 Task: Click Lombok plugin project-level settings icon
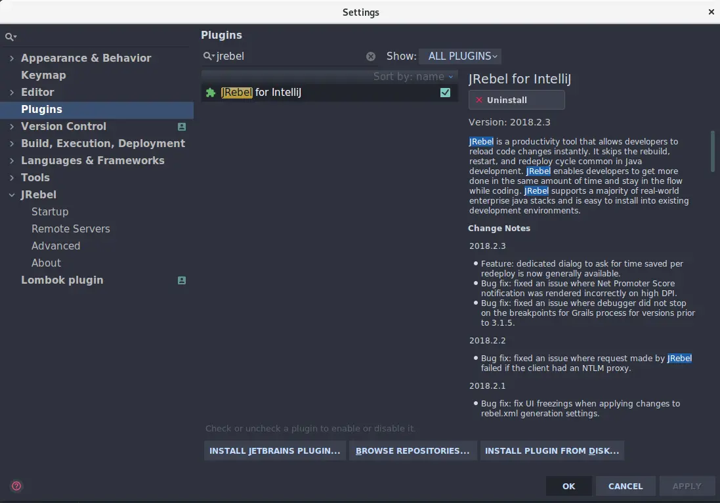pyautogui.click(x=182, y=280)
